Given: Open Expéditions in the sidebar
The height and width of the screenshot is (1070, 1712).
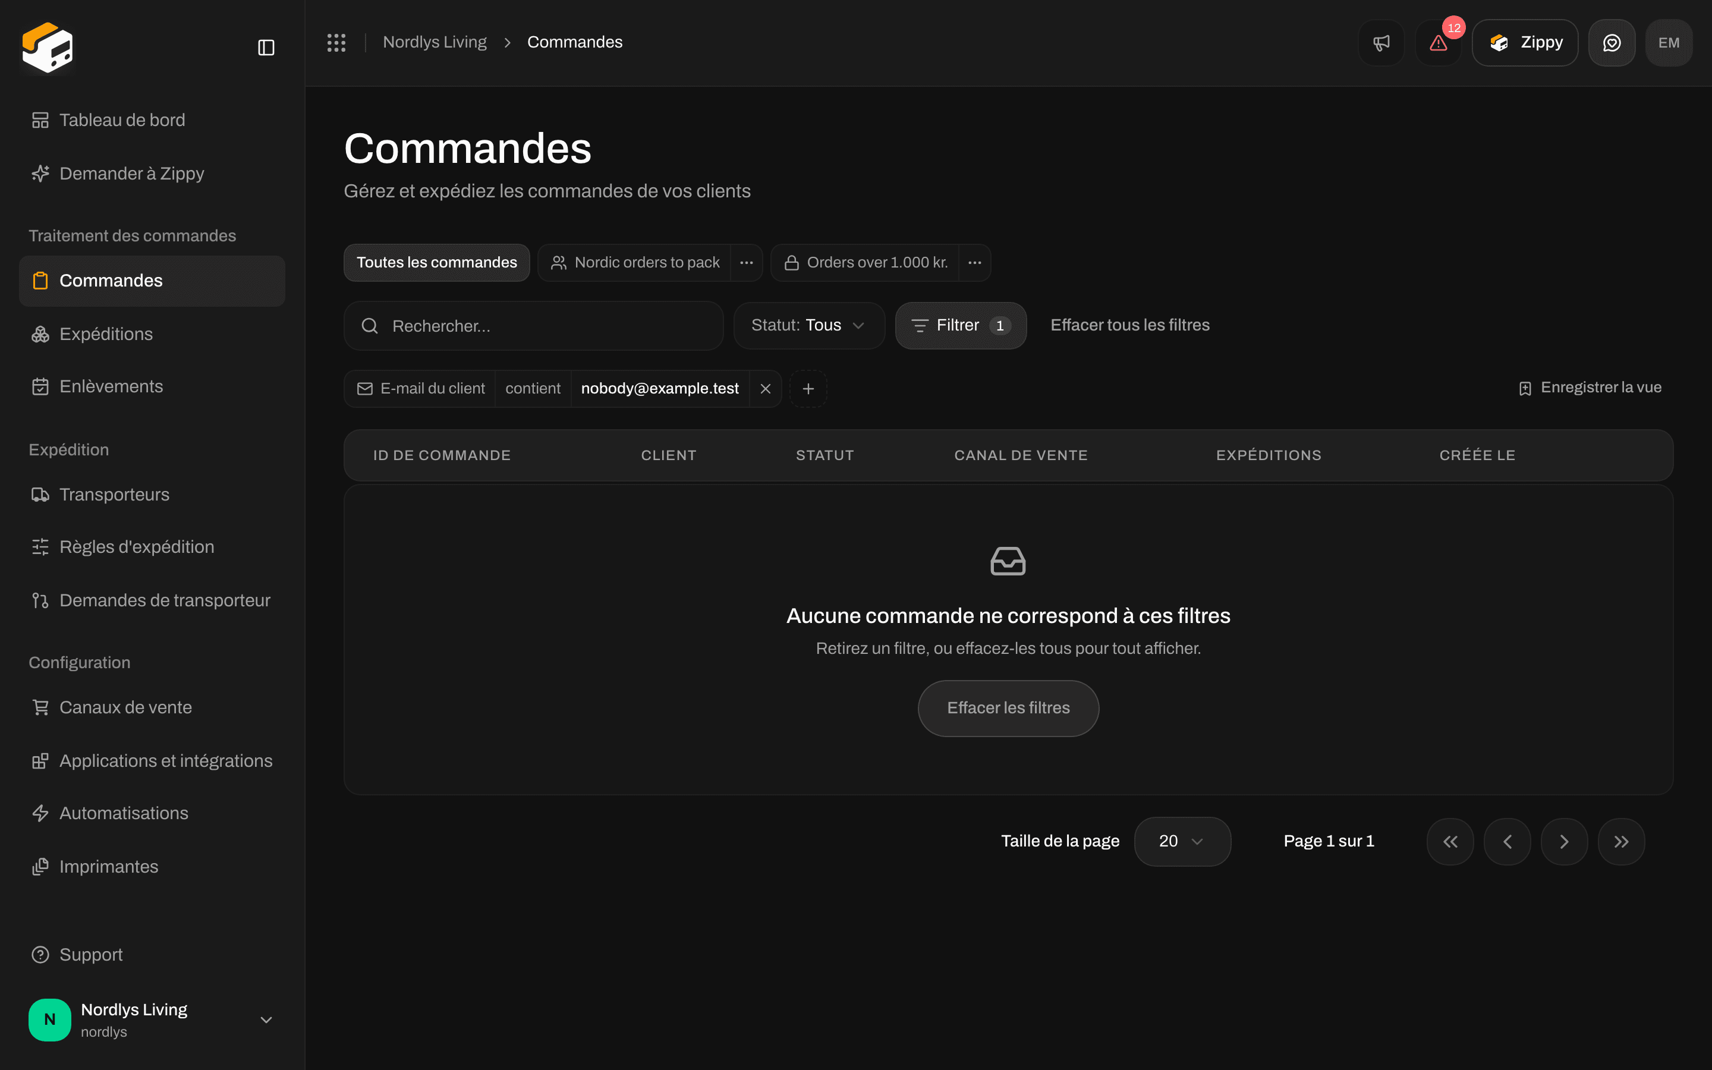Looking at the screenshot, I should 152,334.
